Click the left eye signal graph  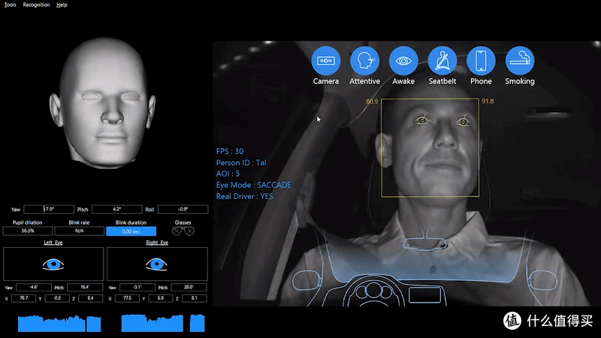click(59, 323)
